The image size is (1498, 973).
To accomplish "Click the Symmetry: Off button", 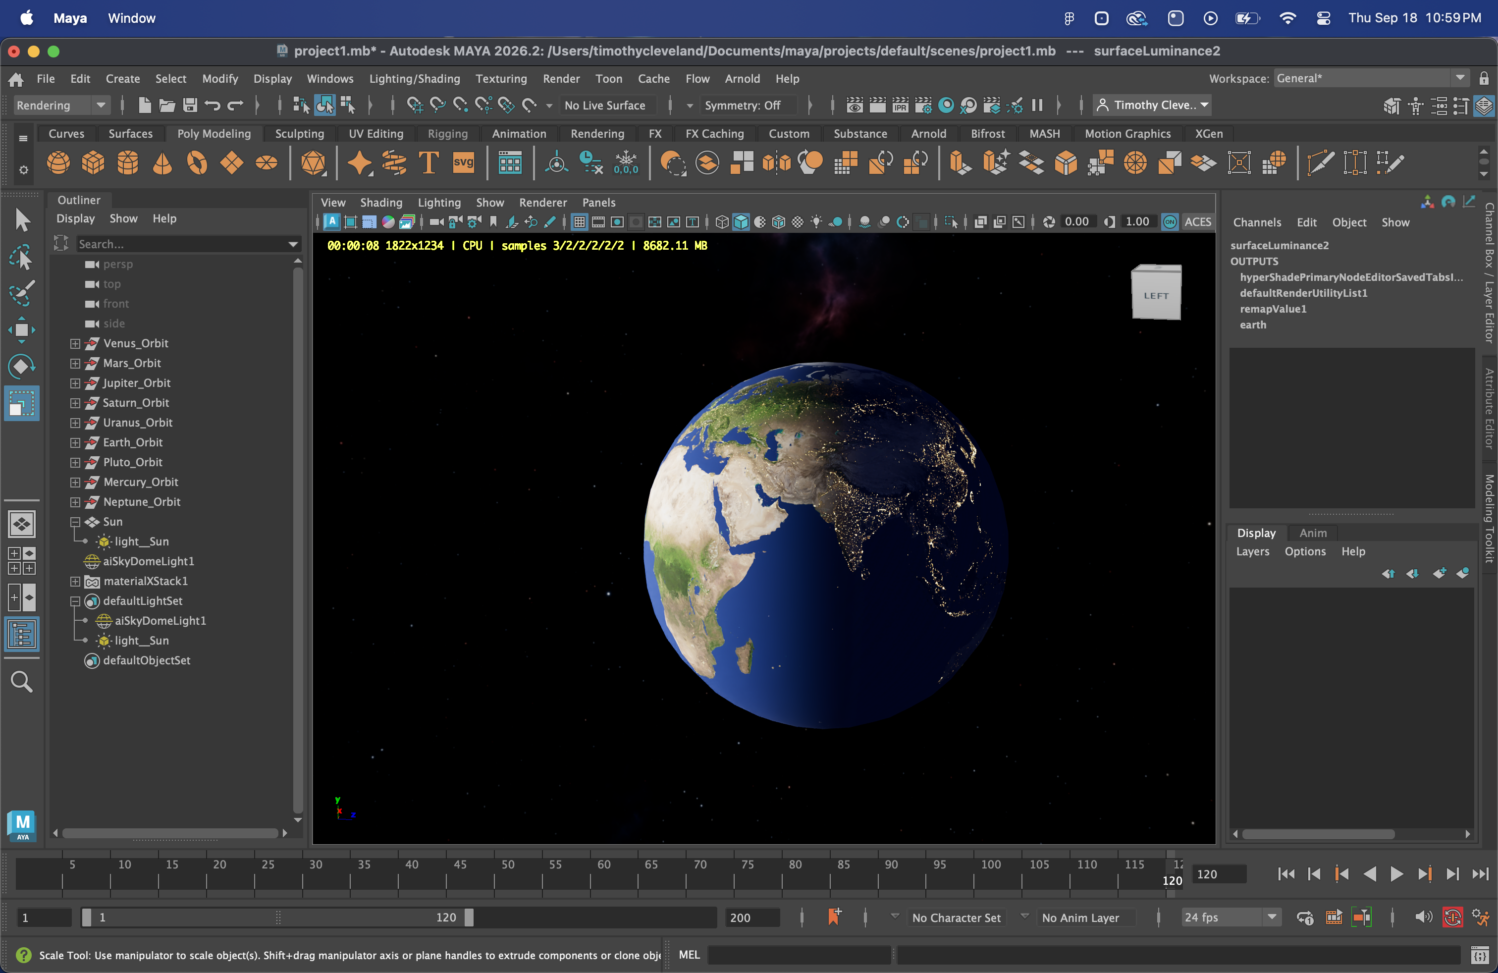I will [742, 105].
